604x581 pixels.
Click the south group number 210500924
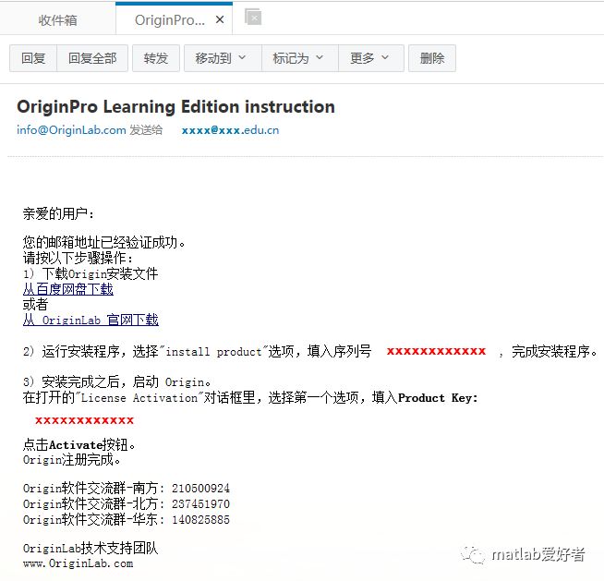click(200, 489)
